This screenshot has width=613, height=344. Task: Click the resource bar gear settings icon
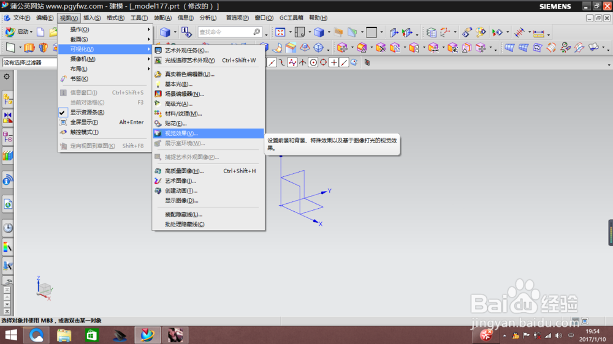point(7,77)
